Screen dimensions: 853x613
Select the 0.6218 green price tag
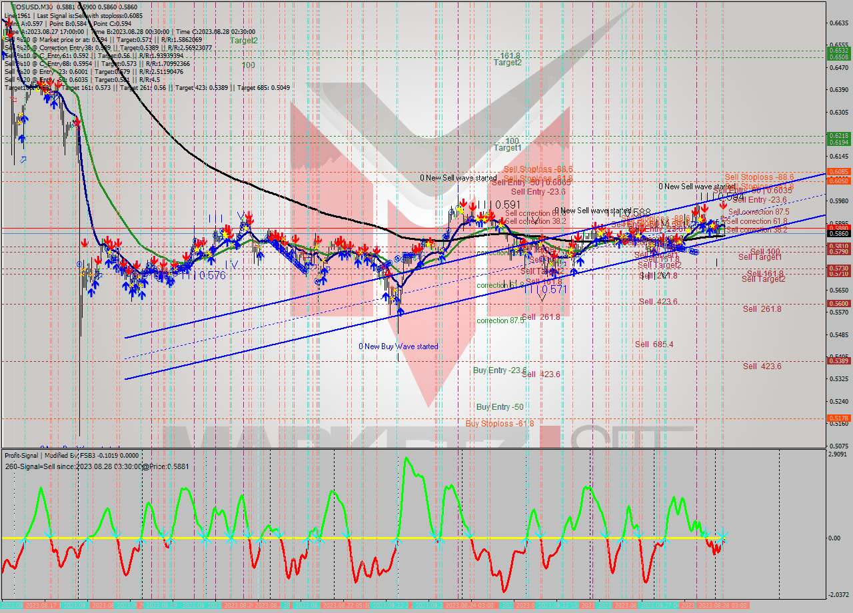[x=838, y=135]
